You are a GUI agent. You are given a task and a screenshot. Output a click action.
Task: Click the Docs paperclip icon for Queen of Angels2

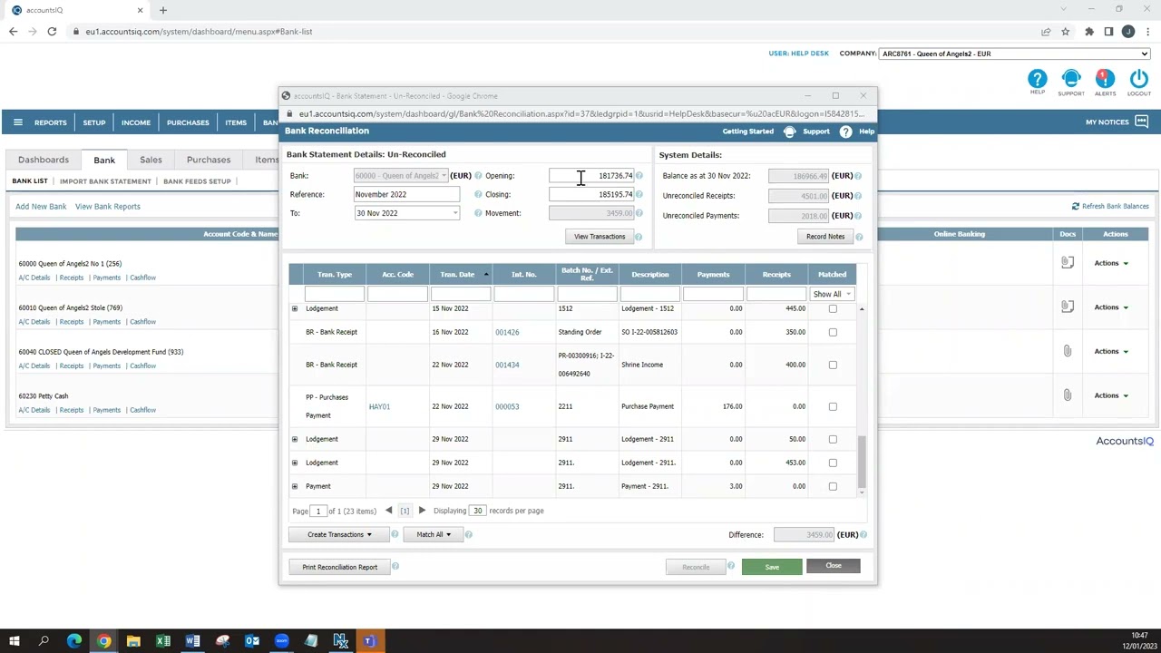(1068, 263)
